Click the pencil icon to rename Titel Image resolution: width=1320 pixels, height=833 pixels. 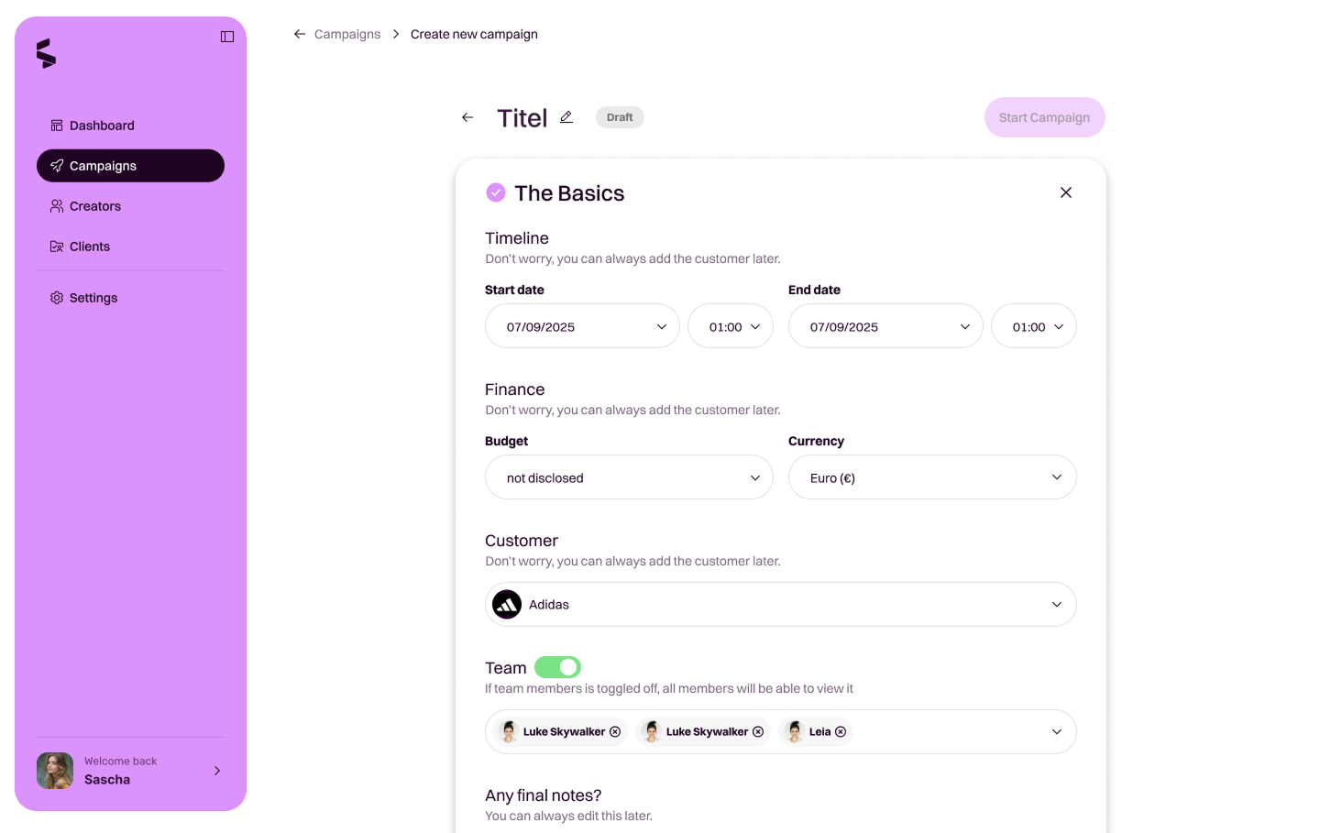click(x=566, y=116)
